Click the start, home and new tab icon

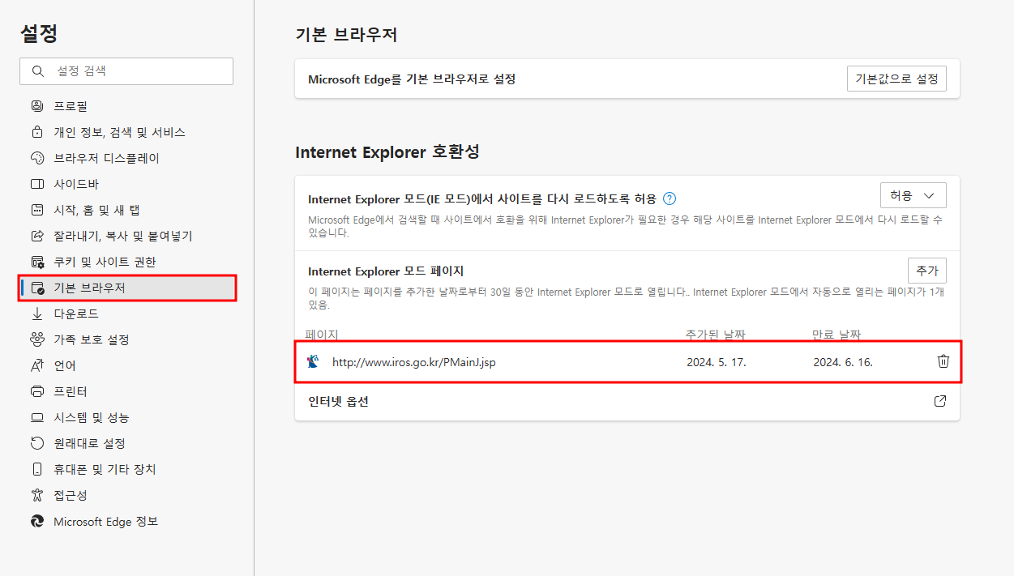[36, 210]
